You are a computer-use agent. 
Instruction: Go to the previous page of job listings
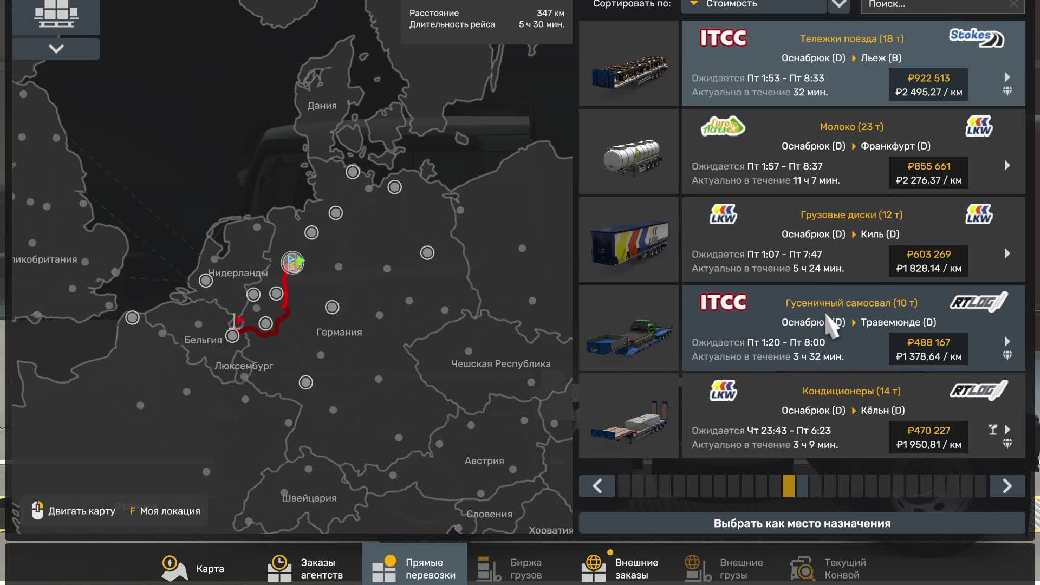point(597,486)
